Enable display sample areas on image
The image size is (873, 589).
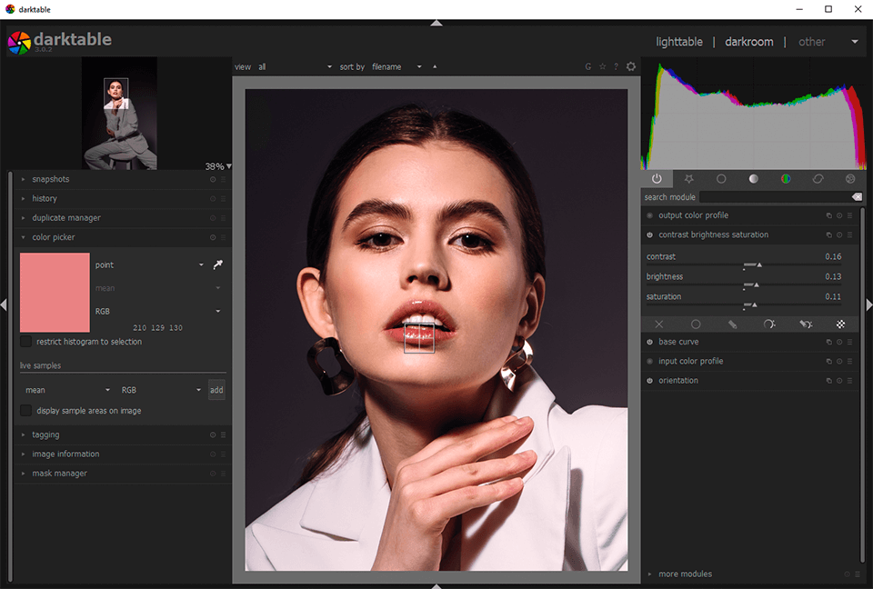25,410
